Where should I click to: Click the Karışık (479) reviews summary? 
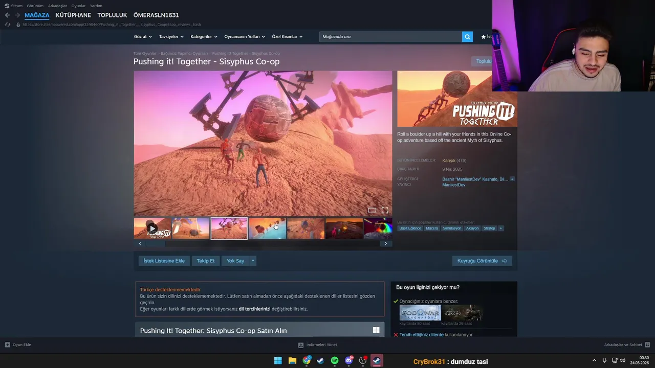point(454,160)
